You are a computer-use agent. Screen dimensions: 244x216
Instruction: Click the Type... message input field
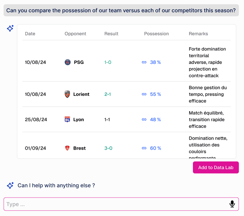[115, 204]
